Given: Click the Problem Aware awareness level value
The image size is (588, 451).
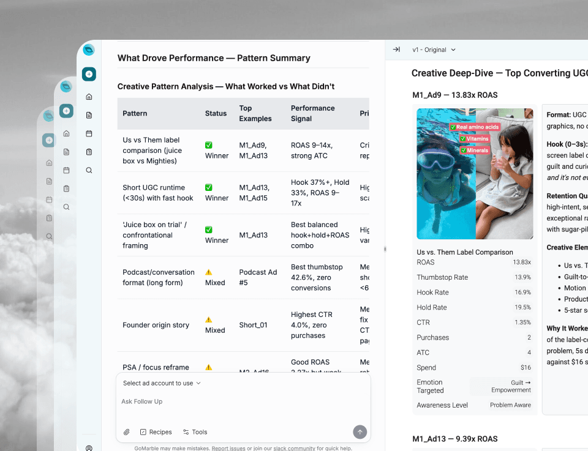Looking at the screenshot, I should pyautogui.click(x=510, y=405).
